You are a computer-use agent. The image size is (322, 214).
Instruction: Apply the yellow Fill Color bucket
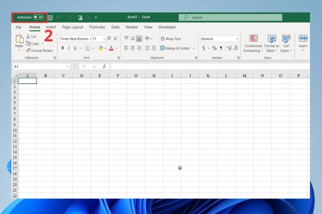(100, 48)
